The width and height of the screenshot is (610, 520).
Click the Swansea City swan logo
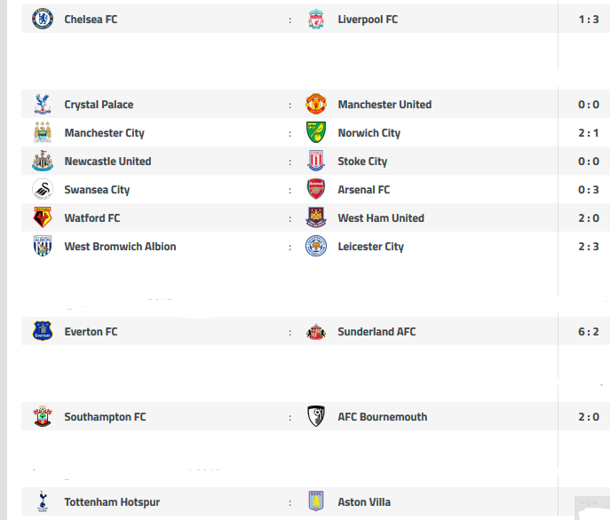[43, 189]
